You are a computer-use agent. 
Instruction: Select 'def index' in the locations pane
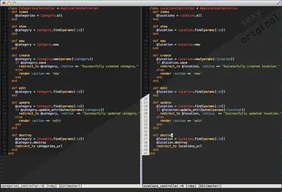[161, 12]
